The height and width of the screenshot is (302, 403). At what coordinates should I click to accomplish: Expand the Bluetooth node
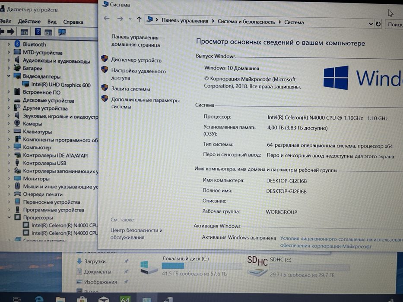(x=9, y=44)
